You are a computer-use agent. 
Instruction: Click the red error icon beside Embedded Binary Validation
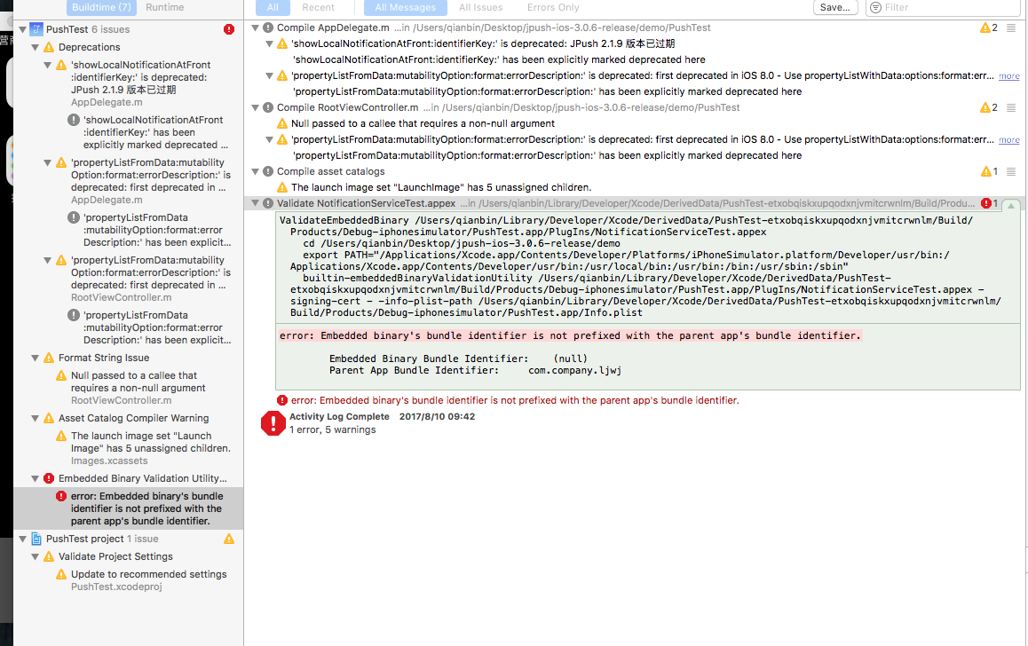(49, 478)
